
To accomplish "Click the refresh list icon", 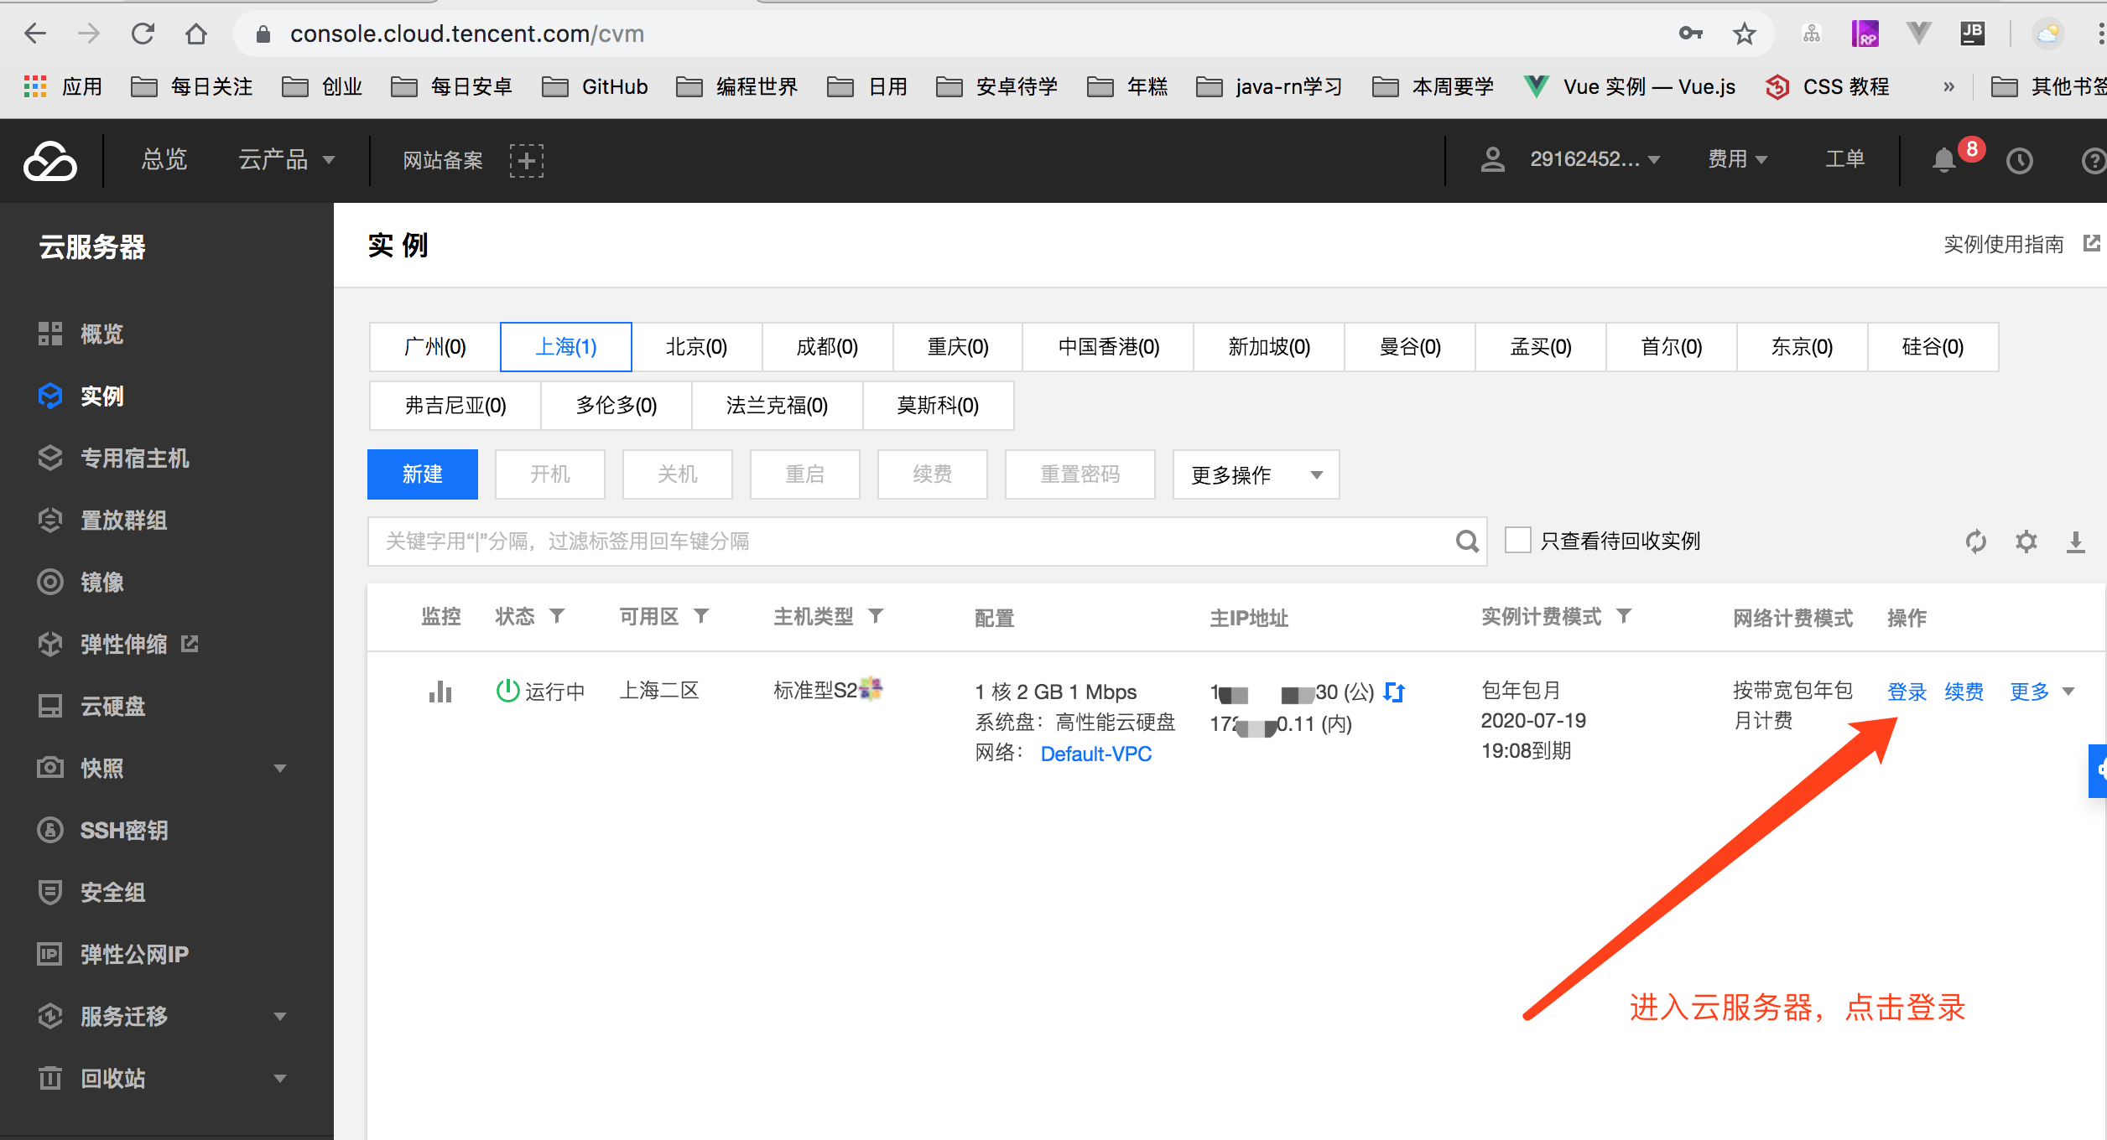I will (x=1975, y=541).
